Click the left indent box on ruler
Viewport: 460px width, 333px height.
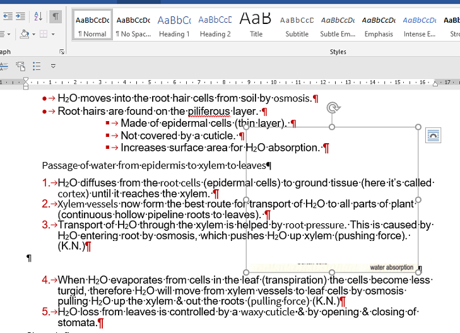point(26,88)
